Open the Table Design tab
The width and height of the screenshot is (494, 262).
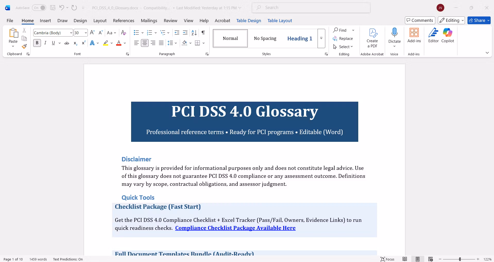[x=249, y=21]
